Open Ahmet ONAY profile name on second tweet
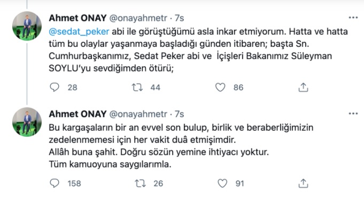The width and height of the screenshot is (364, 199). pyautogui.click(x=78, y=114)
